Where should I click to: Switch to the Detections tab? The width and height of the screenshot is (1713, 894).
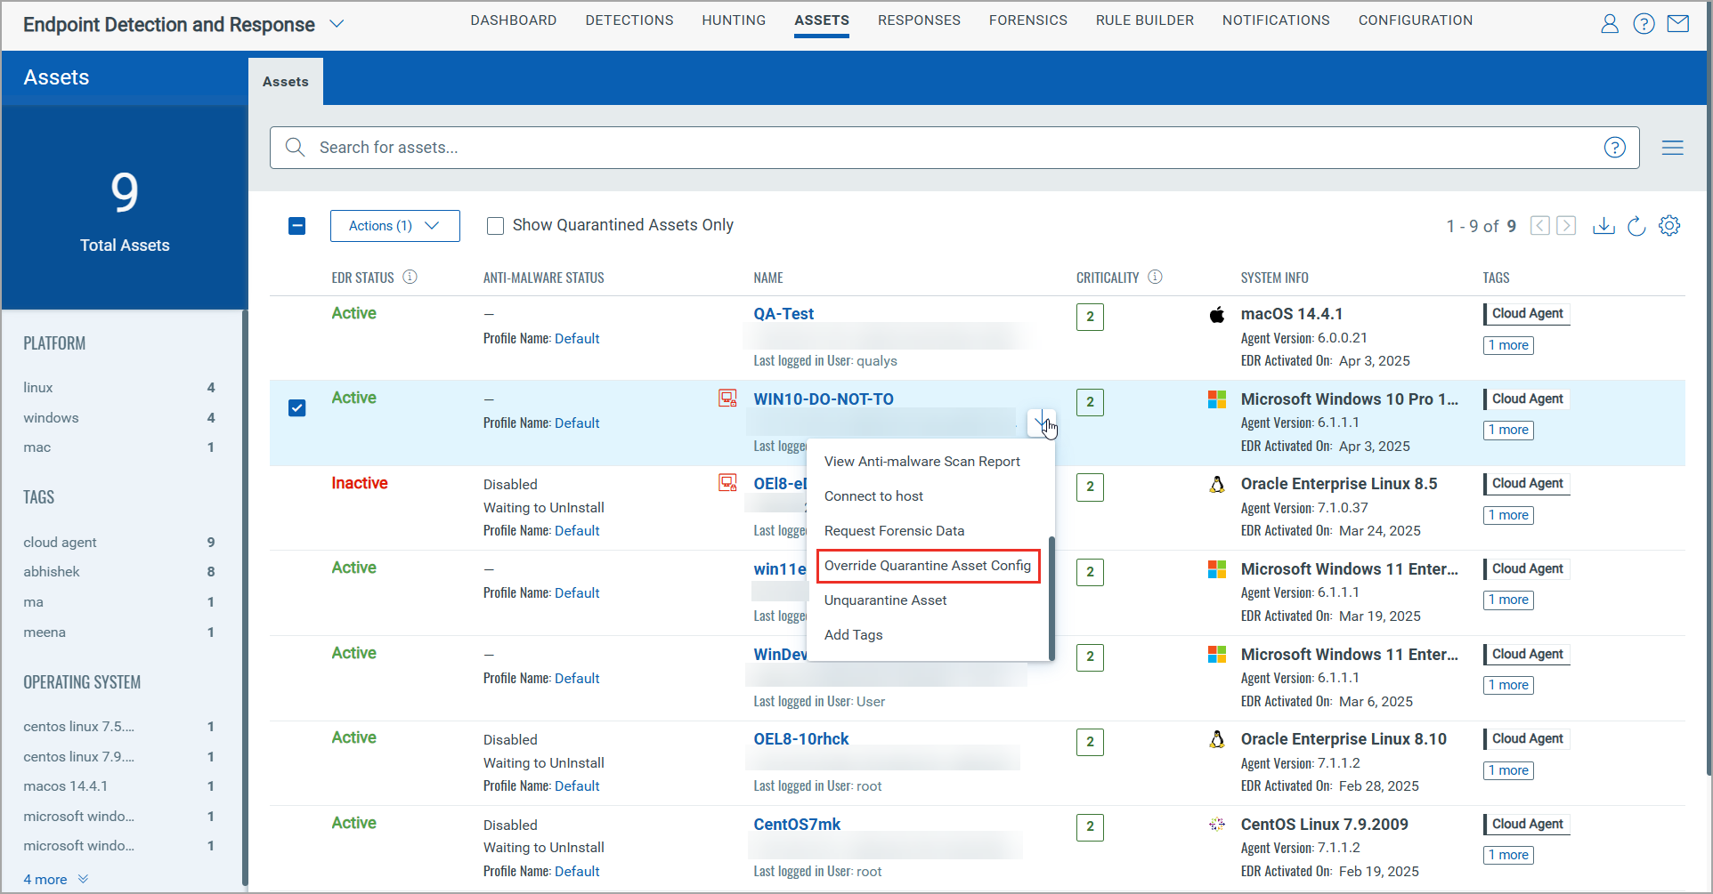[629, 20]
